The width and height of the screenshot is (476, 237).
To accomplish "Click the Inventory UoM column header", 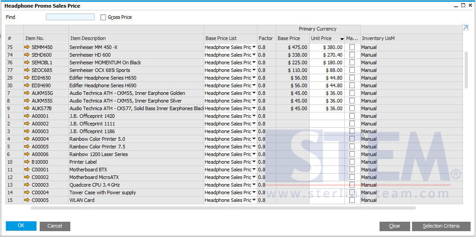I will point(412,38).
